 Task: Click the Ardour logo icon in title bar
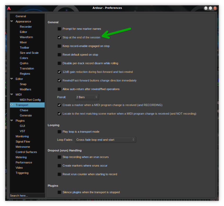point(9,8)
